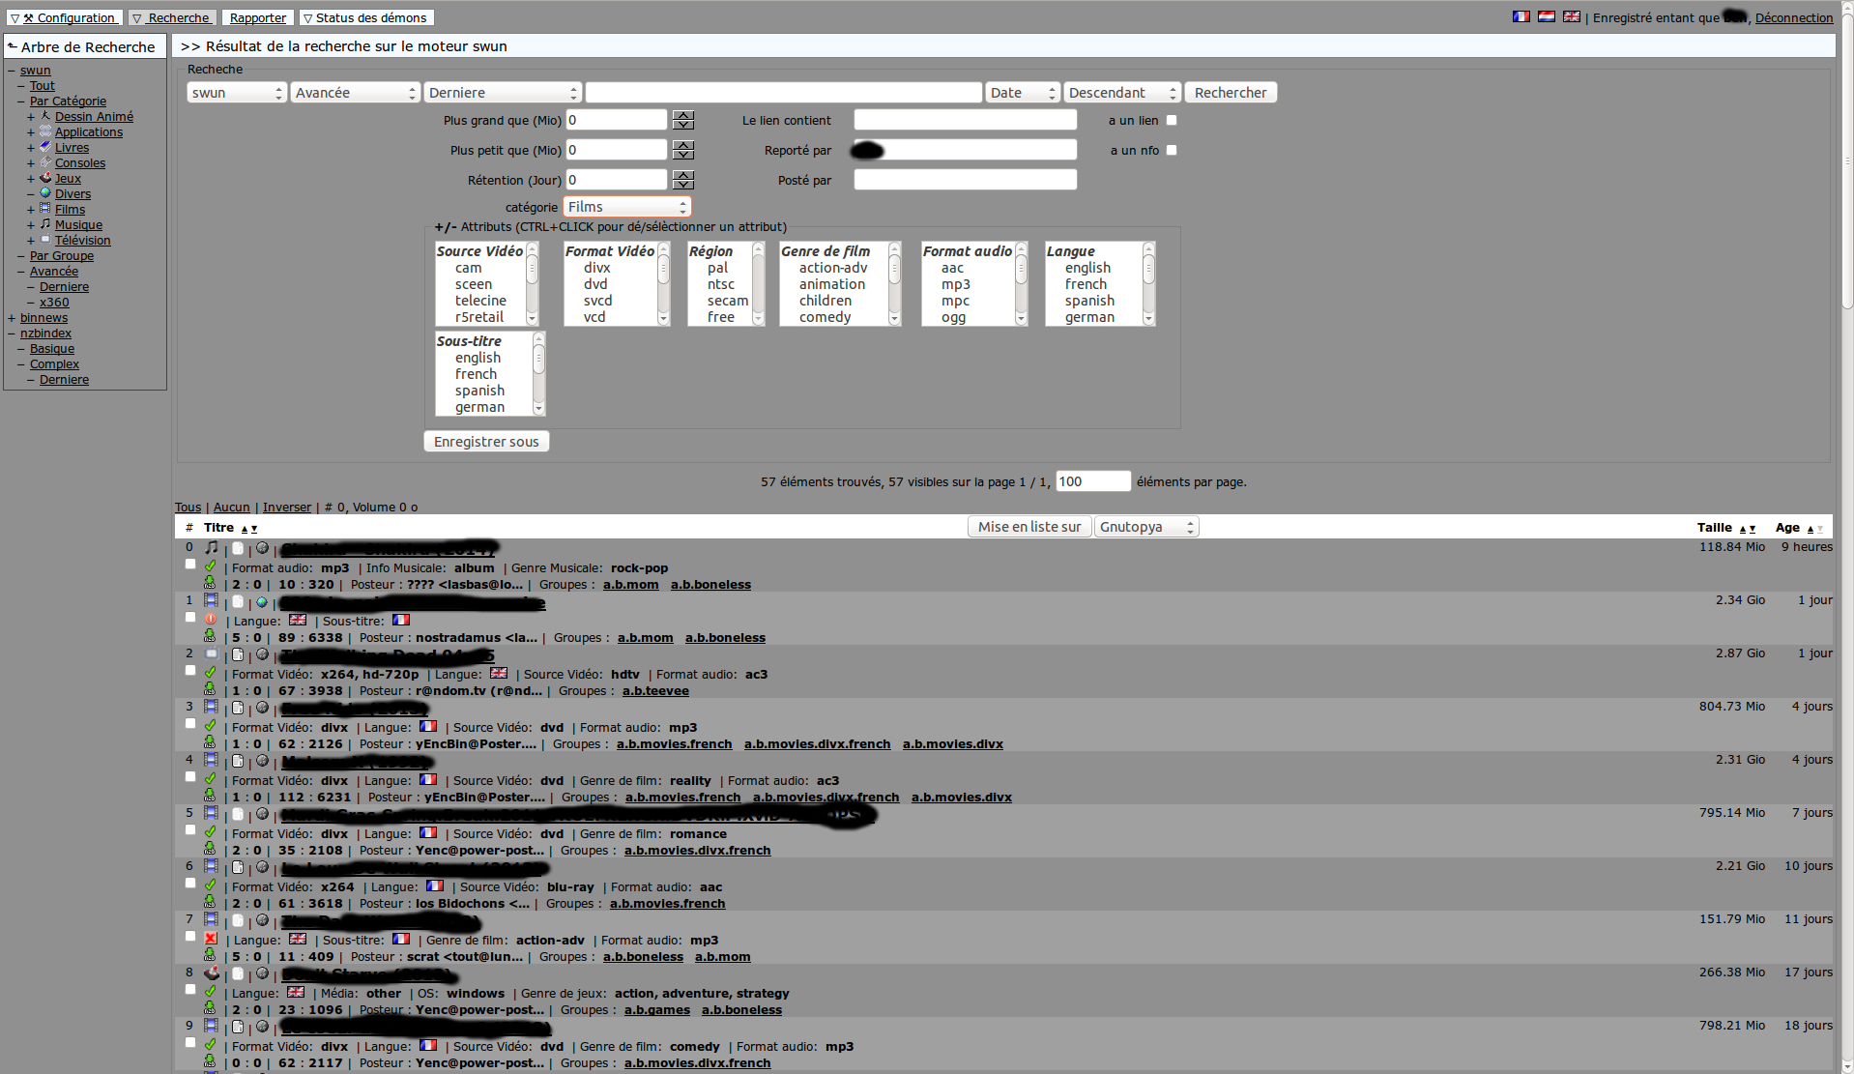Click the globe icon on result row 1
Screen dimensions: 1854x1074
coord(262,600)
